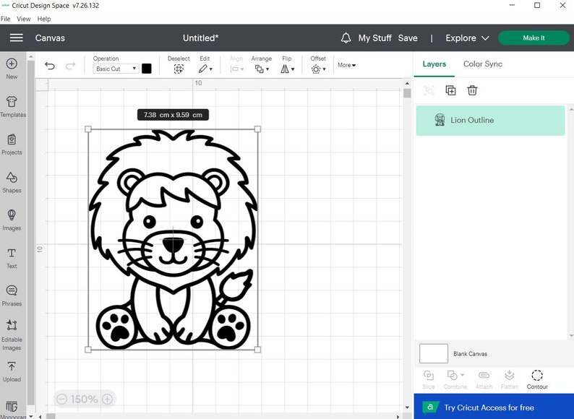Click the 150% zoom level label

tap(84, 399)
